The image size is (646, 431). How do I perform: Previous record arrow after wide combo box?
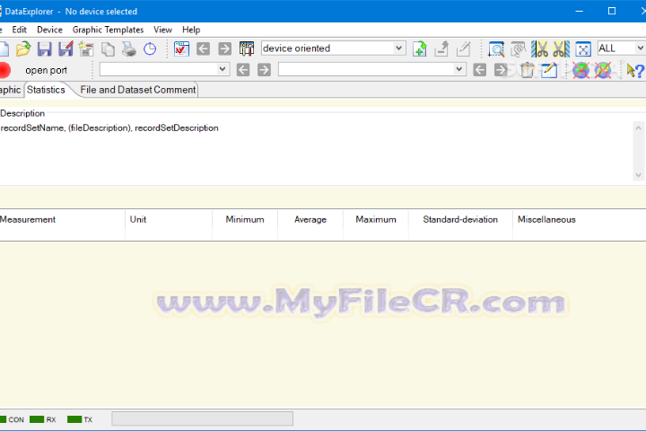[479, 70]
